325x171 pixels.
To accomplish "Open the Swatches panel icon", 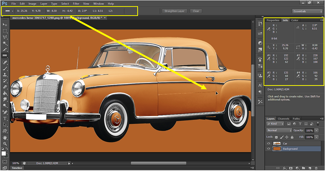I will (260, 33).
